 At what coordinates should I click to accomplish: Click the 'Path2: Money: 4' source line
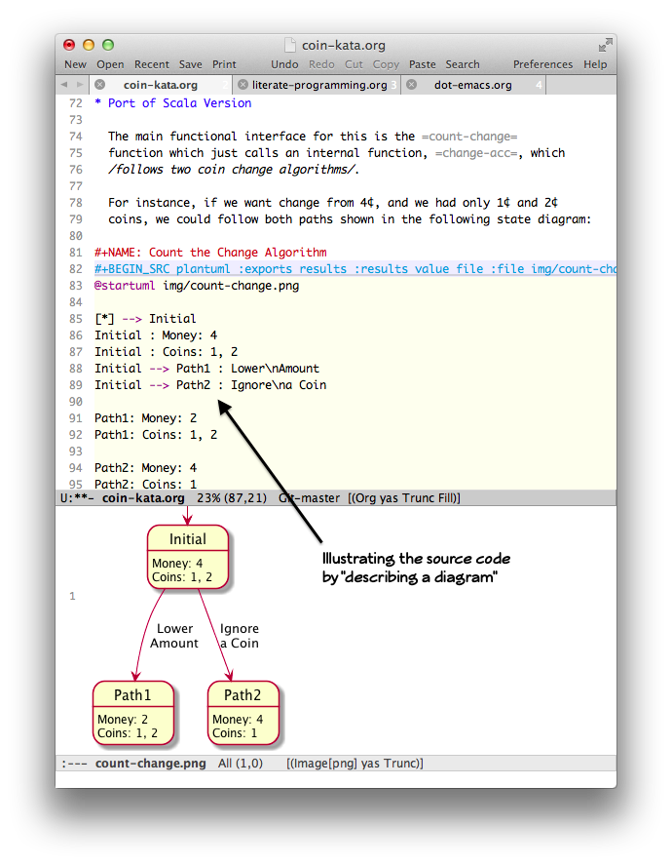click(145, 468)
